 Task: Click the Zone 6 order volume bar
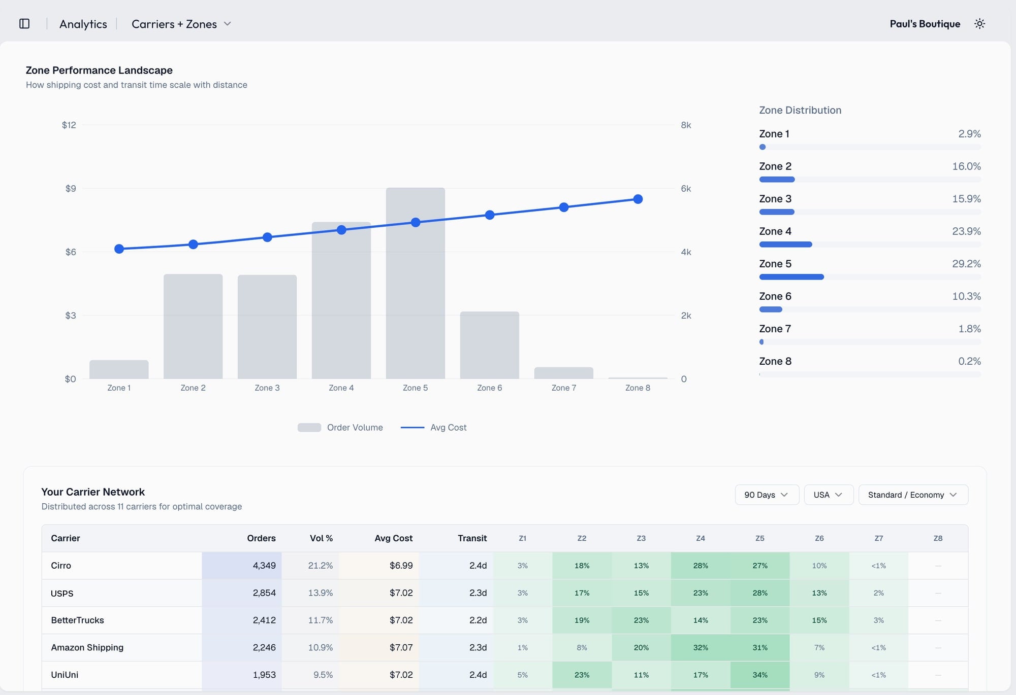[490, 345]
